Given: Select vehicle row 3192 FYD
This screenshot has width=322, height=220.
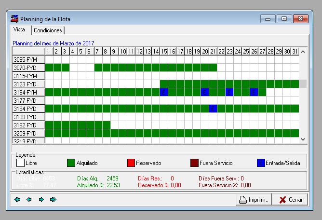Looking at the screenshot, I should [x=28, y=125].
